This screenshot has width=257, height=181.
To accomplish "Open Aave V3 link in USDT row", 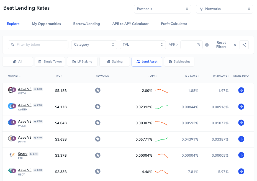I will (x=25, y=170).
